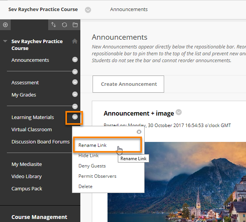
Task: Click the Create Announcement button
Action: 128,84
